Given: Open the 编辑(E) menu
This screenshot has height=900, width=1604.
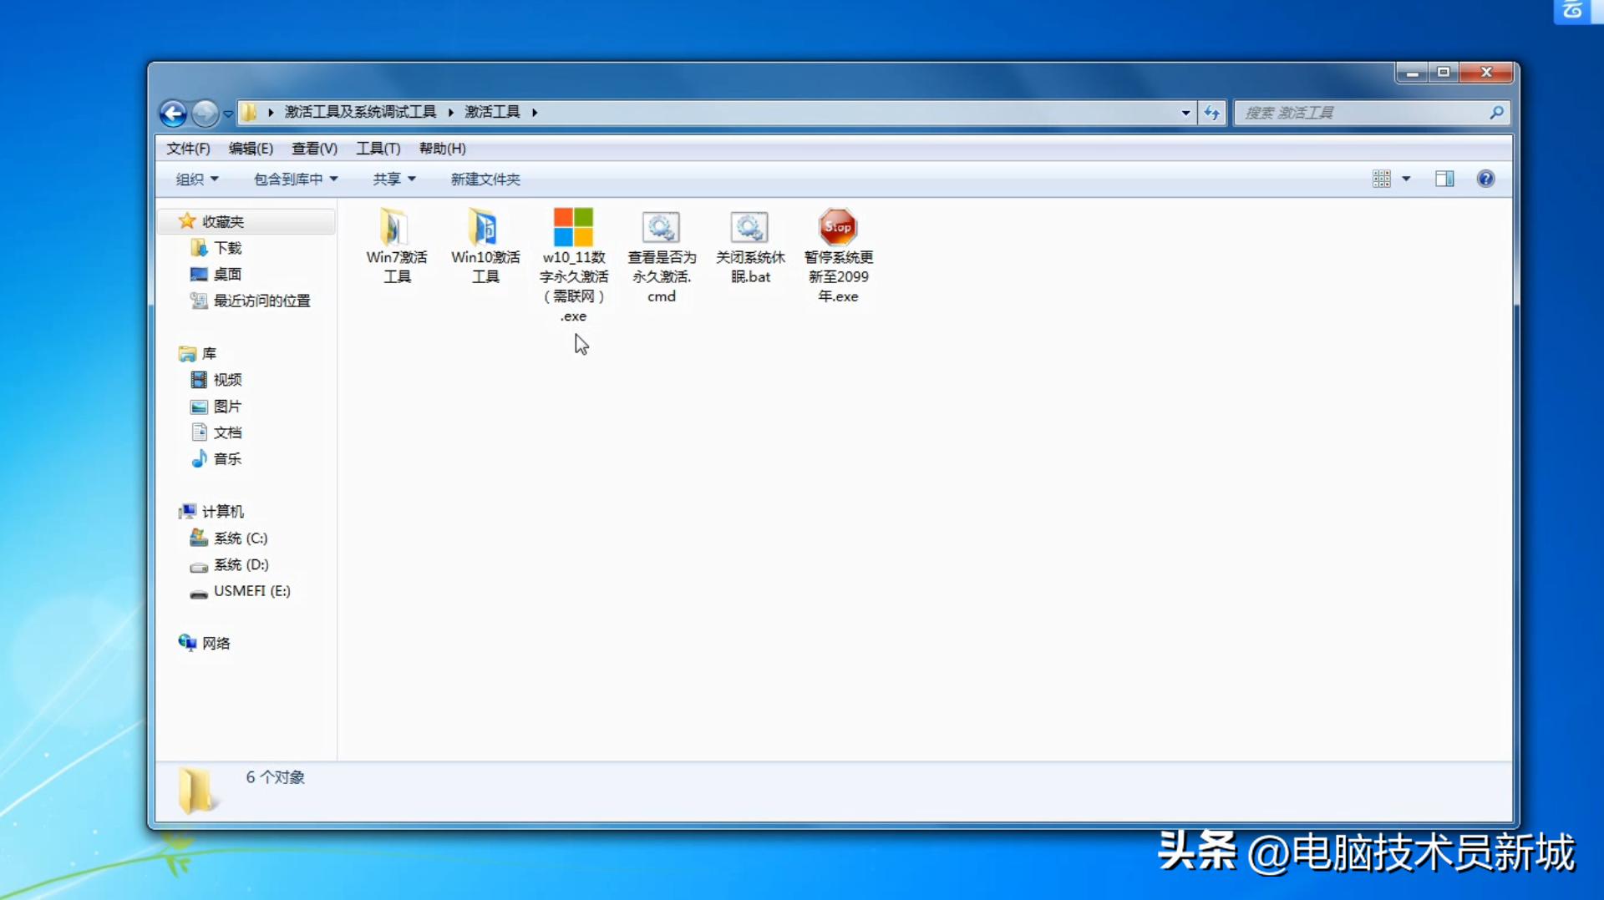Looking at the screenshot, I should coord(251,148).
